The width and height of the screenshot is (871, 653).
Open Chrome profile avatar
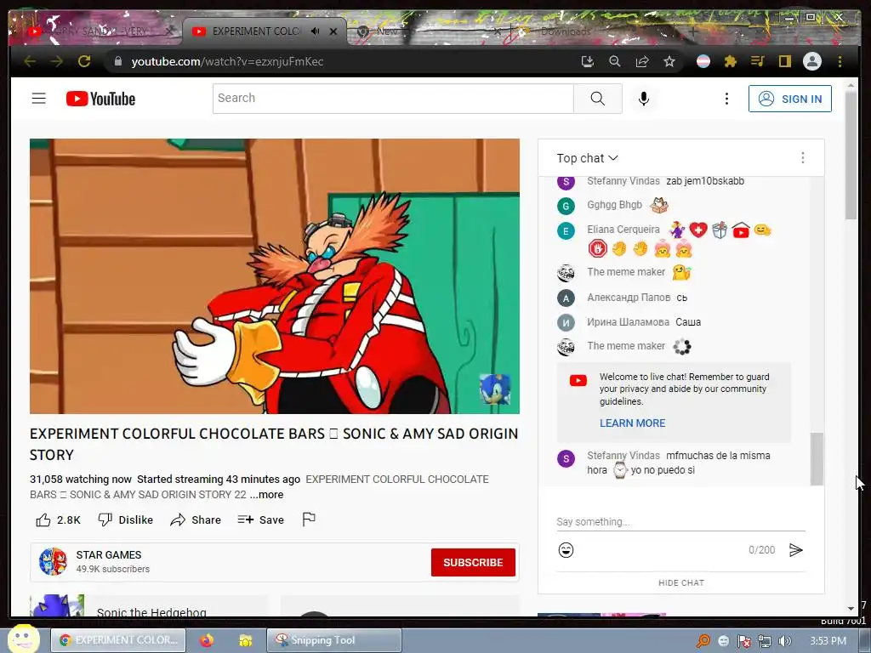[812, 61]
